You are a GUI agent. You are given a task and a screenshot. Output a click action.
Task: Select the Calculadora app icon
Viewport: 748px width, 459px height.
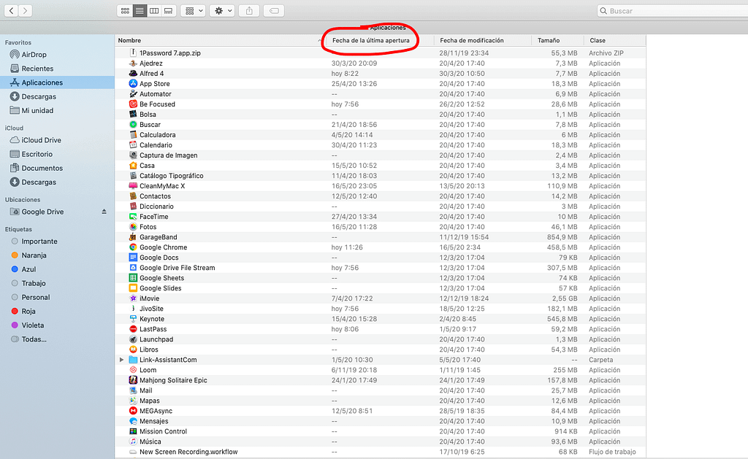coord(133,135)
